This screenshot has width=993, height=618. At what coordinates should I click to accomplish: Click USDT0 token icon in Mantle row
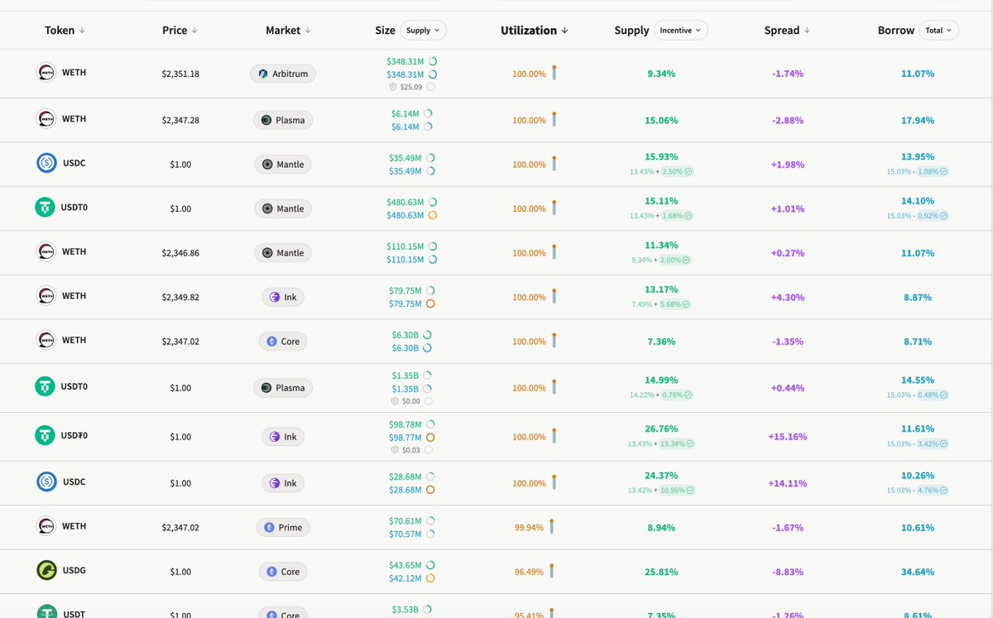pos(45,208)
